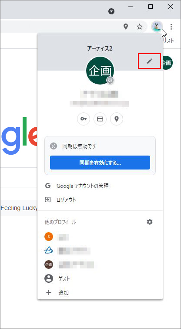
Task: Open the manage profiles gear icon
Action: [150, 222]
